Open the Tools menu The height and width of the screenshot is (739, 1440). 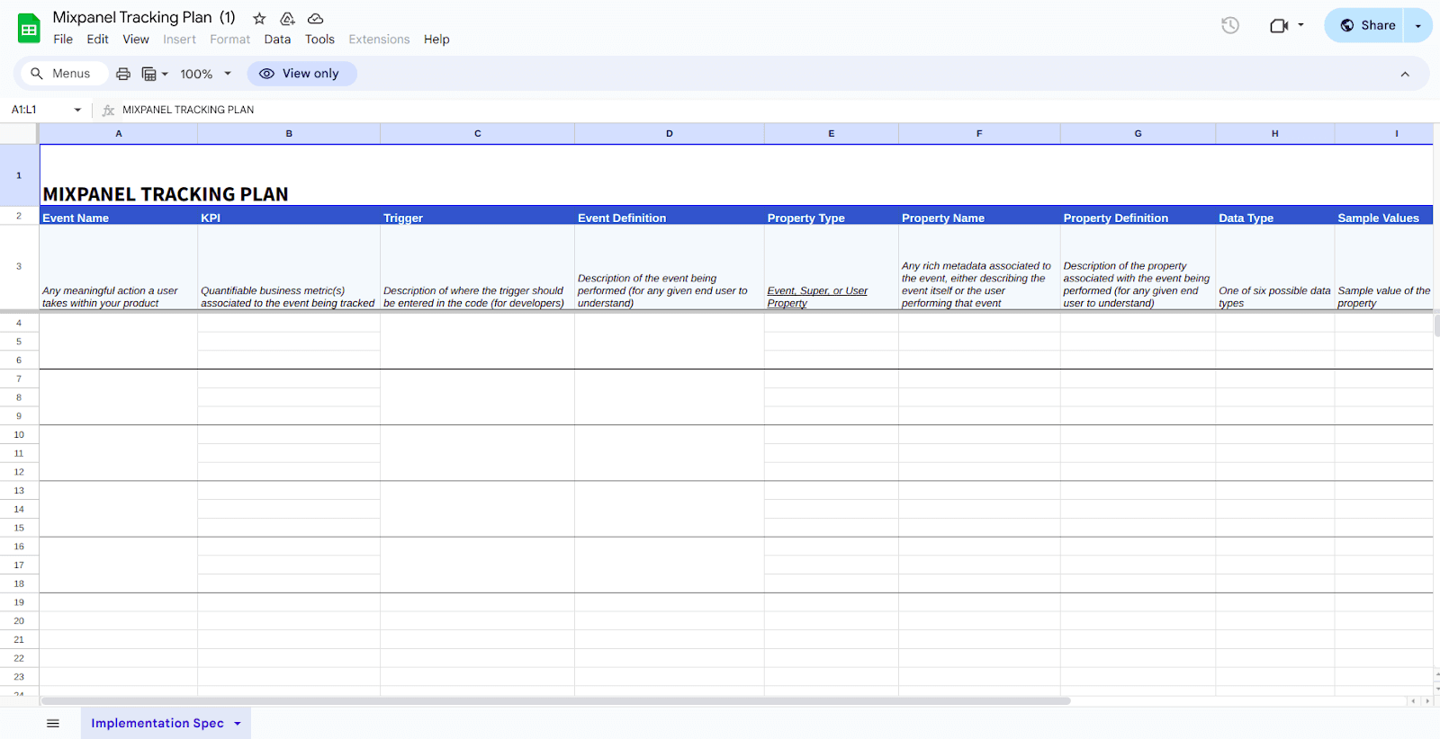319,40
